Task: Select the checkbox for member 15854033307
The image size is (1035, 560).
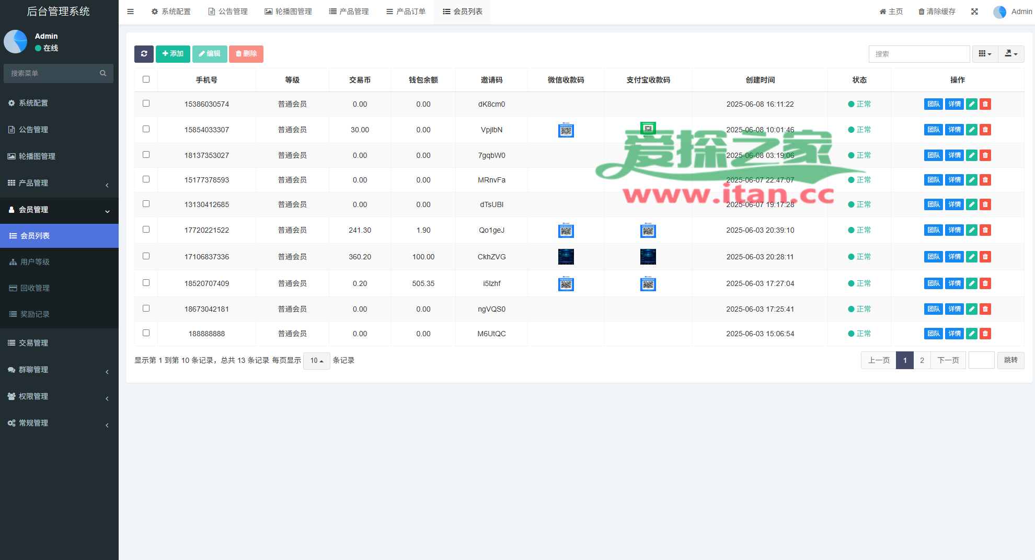Action: (x=146, y=129)
